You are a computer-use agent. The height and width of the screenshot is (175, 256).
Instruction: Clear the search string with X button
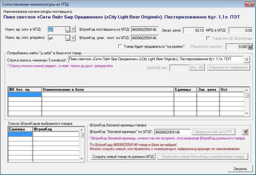(x=247, y=59)
